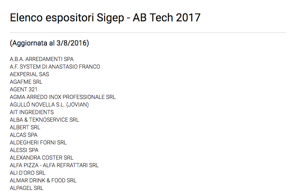Select the AIT INGREDIENTS entry
The image size is (296, 192).
coord(32,112)
